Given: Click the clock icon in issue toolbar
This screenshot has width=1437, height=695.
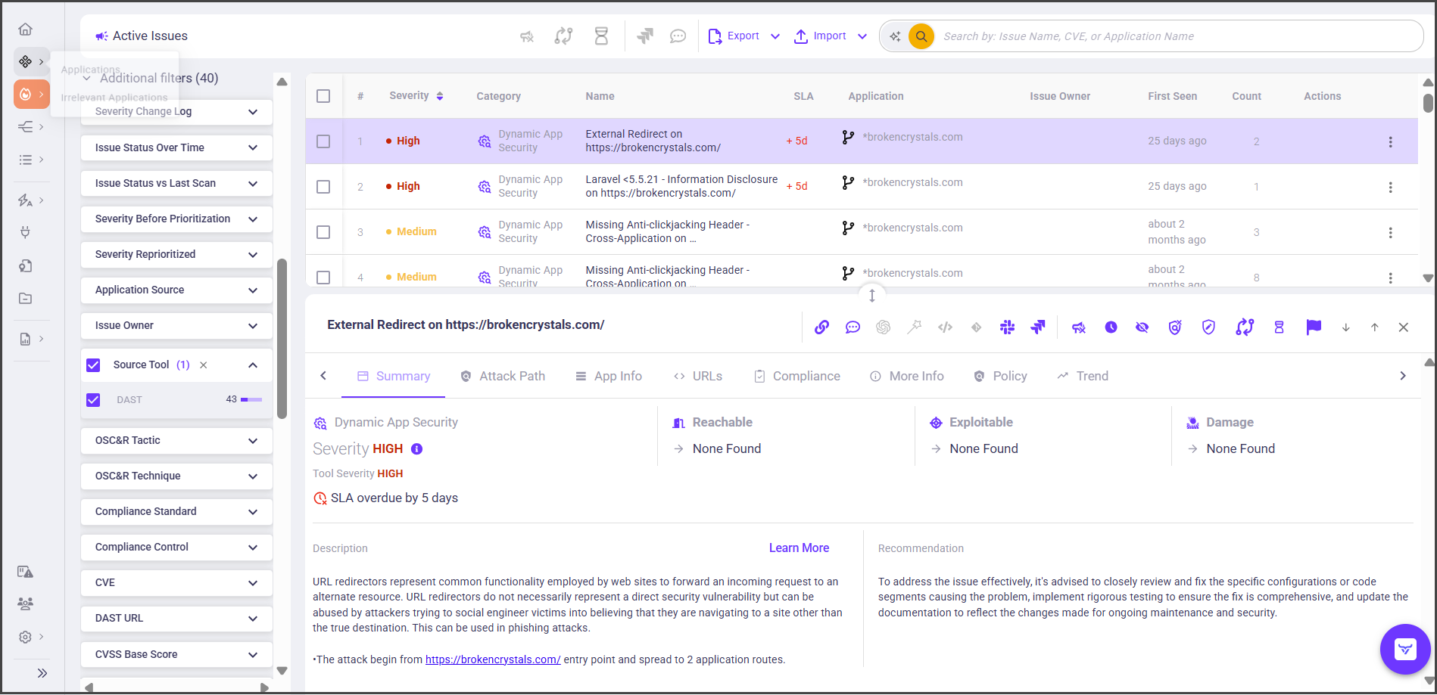Looking at the screenshot, I should [1111, 327].
